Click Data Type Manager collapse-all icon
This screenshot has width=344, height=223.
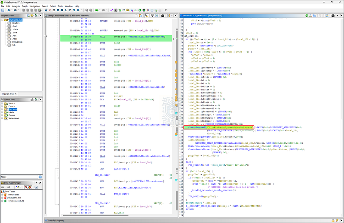coord(36,187)
